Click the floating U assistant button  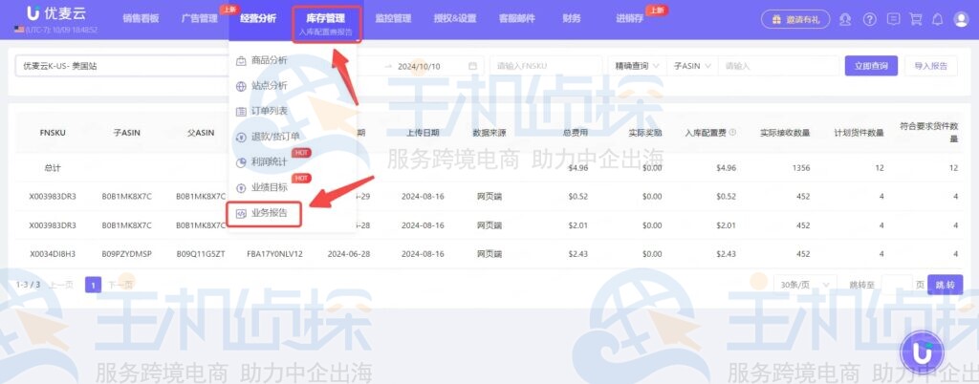[x=922, y=352]
